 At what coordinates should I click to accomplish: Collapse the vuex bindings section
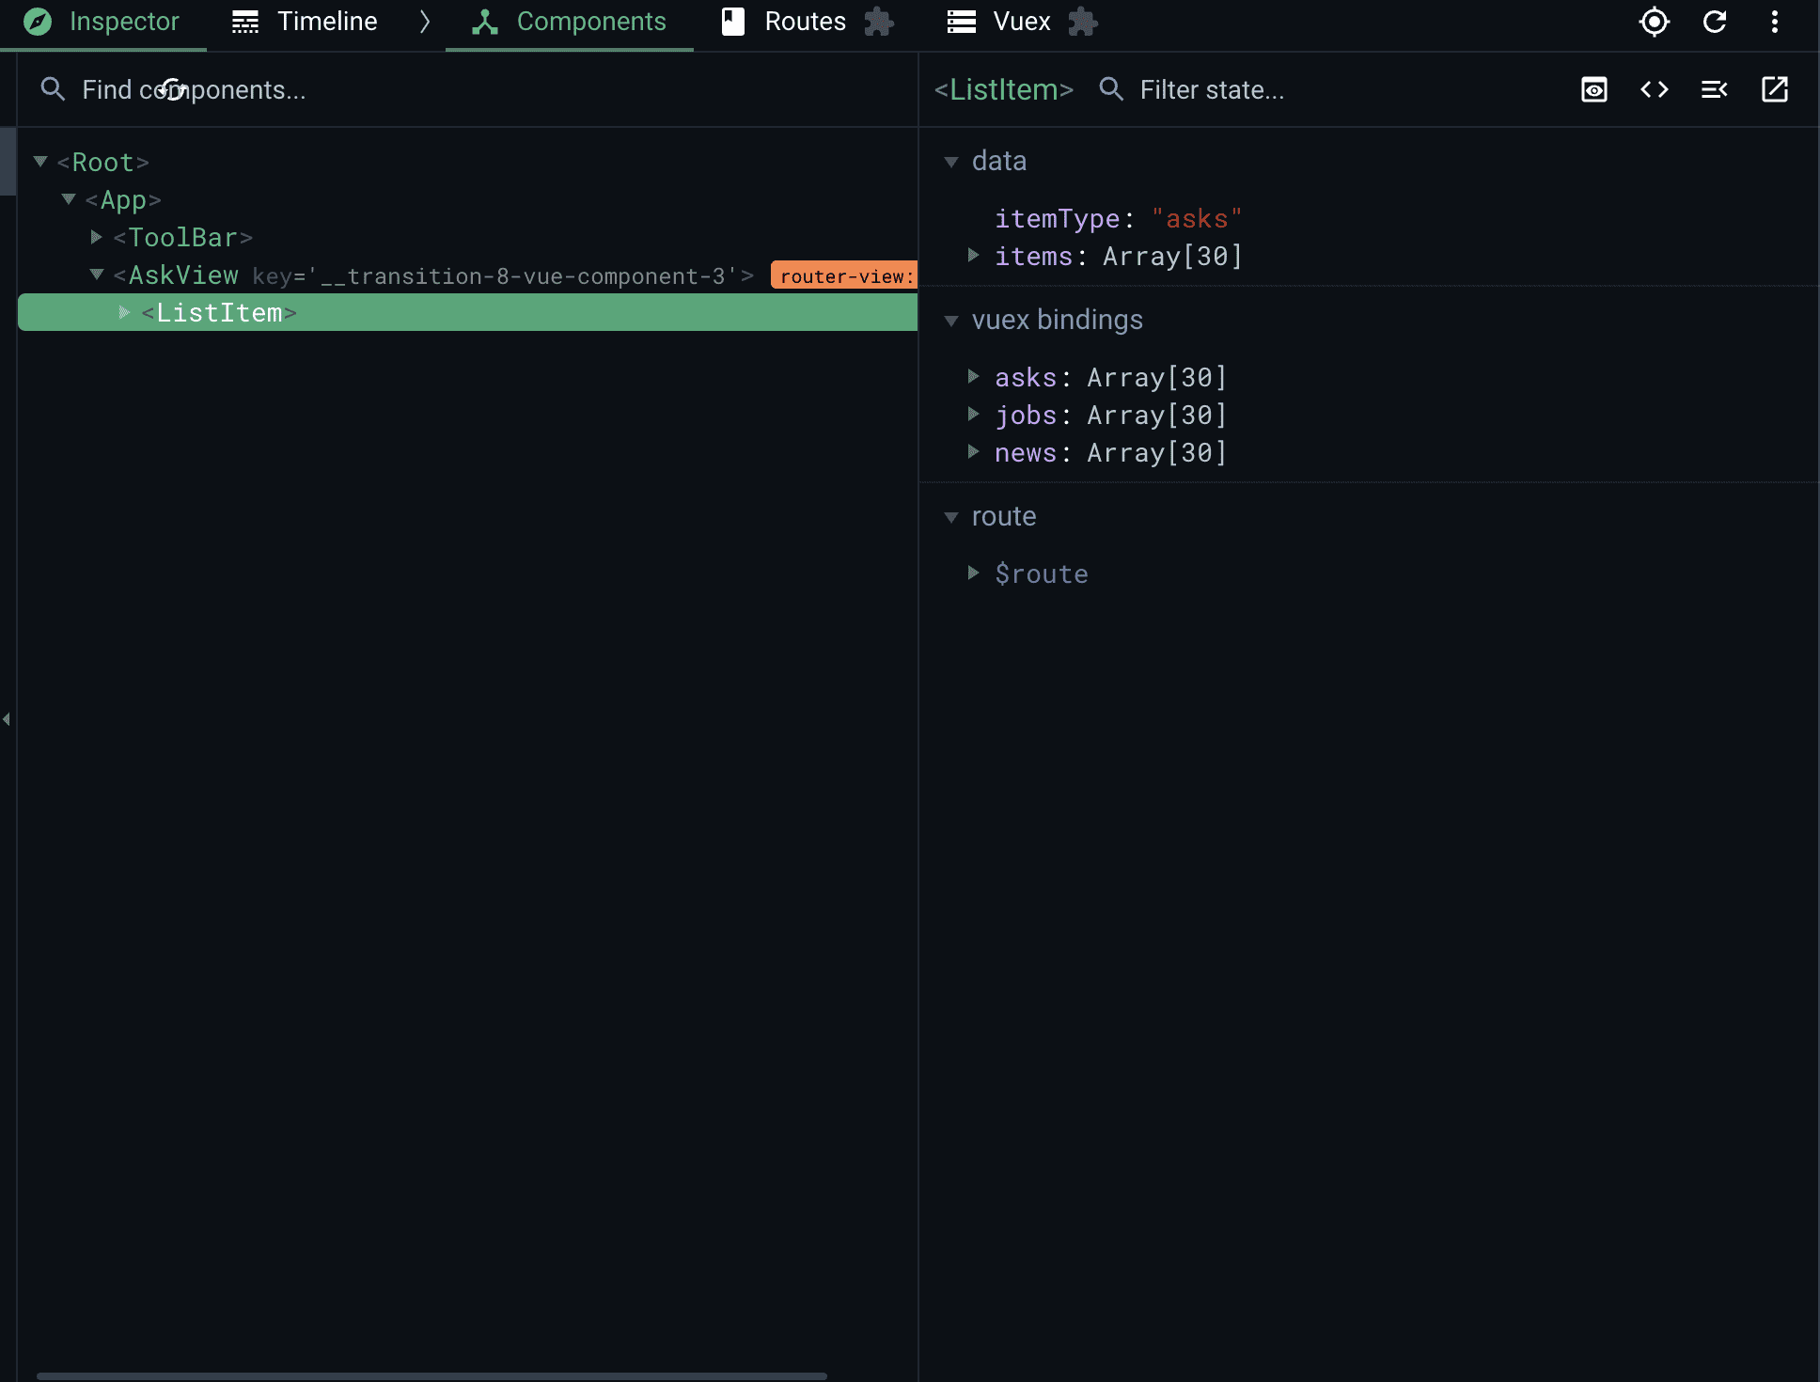pos(951,321)
